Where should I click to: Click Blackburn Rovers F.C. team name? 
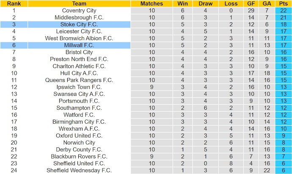(78, 157)
